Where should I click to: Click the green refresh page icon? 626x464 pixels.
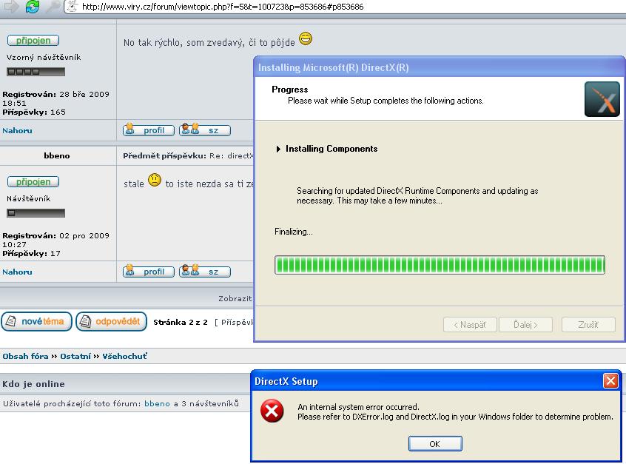(x=32, y=7)
